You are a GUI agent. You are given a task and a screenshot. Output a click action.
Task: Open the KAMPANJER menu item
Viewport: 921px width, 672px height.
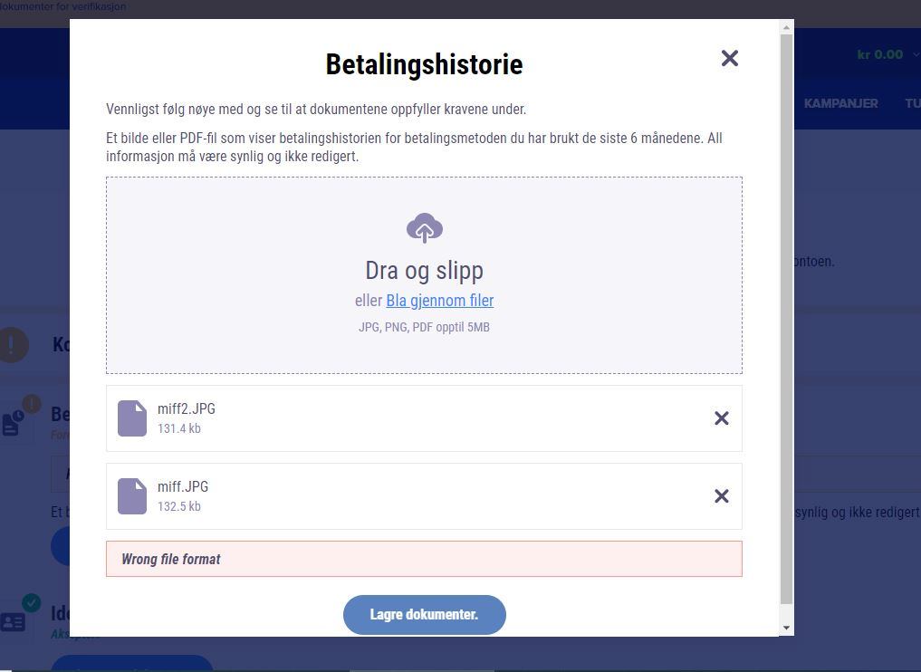tap(840, 103)
